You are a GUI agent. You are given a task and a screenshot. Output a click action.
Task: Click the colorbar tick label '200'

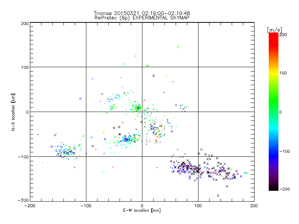[x=283, y=35]
